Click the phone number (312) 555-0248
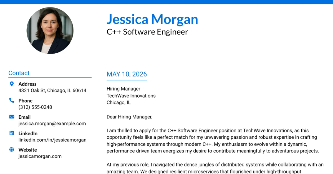 click(35, 107)
